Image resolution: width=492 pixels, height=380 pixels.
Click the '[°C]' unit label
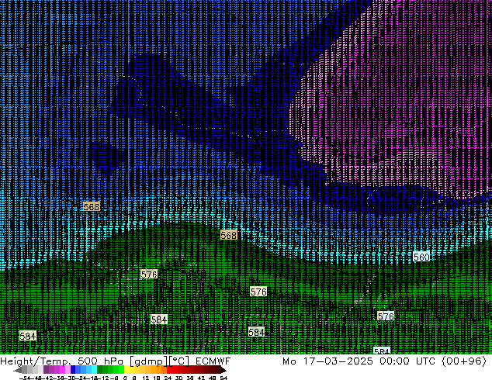pos(179,361)
